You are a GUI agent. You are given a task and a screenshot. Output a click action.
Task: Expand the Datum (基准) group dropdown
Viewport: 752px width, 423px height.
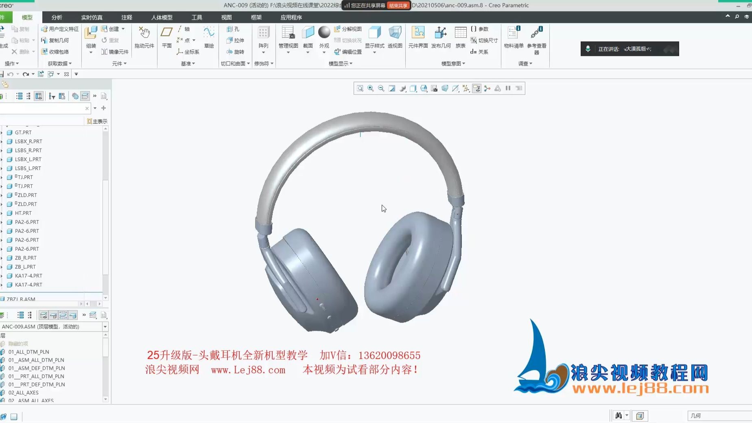[188, 64]
